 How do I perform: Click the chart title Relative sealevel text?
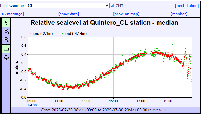pos(104,23)
